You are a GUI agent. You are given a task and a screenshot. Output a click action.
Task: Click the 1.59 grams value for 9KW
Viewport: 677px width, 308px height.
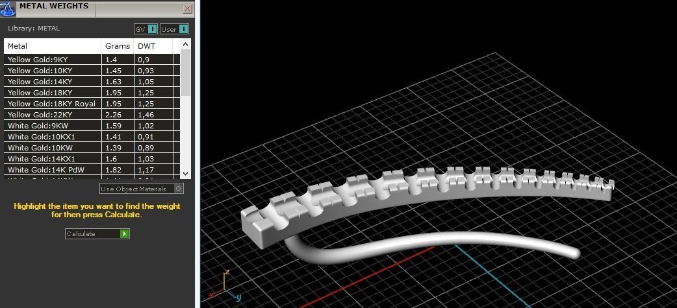pyautogui.click(x=113, y=126)
